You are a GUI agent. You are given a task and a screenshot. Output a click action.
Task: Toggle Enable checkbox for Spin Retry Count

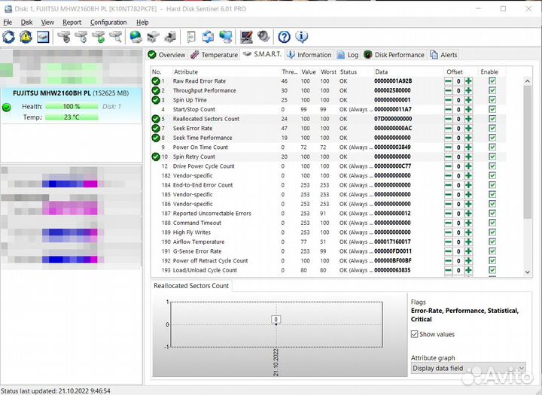(x=492, y=156)
